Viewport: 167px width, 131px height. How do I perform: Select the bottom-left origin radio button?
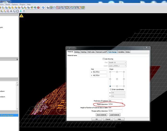tap(110, 86)
